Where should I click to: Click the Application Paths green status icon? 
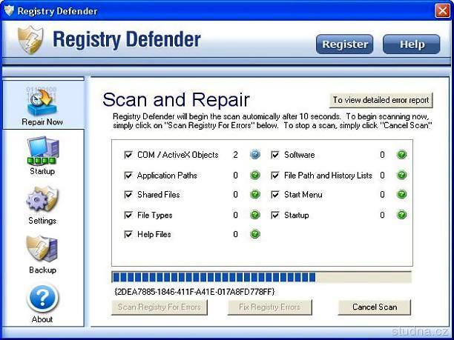point(254,176)
